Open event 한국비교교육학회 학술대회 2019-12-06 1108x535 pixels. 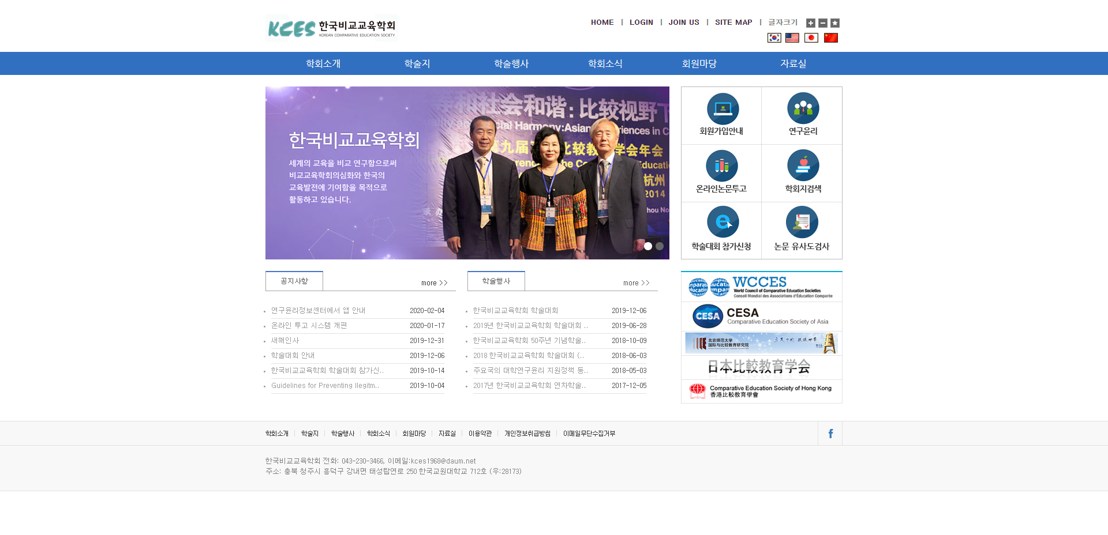pyautogui.click(x=516, y=311)
